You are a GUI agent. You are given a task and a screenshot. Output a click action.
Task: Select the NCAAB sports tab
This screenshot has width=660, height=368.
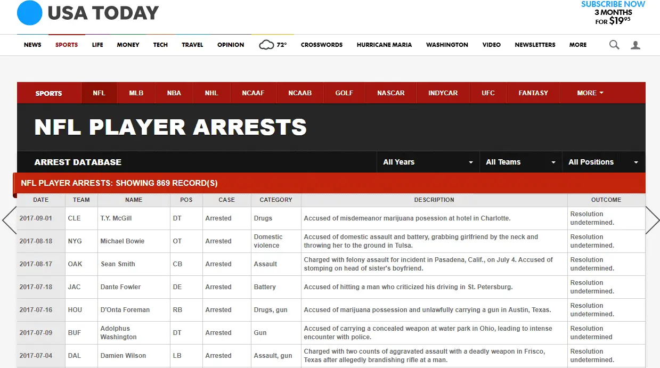pyautogui.click(x=300, y=93)
